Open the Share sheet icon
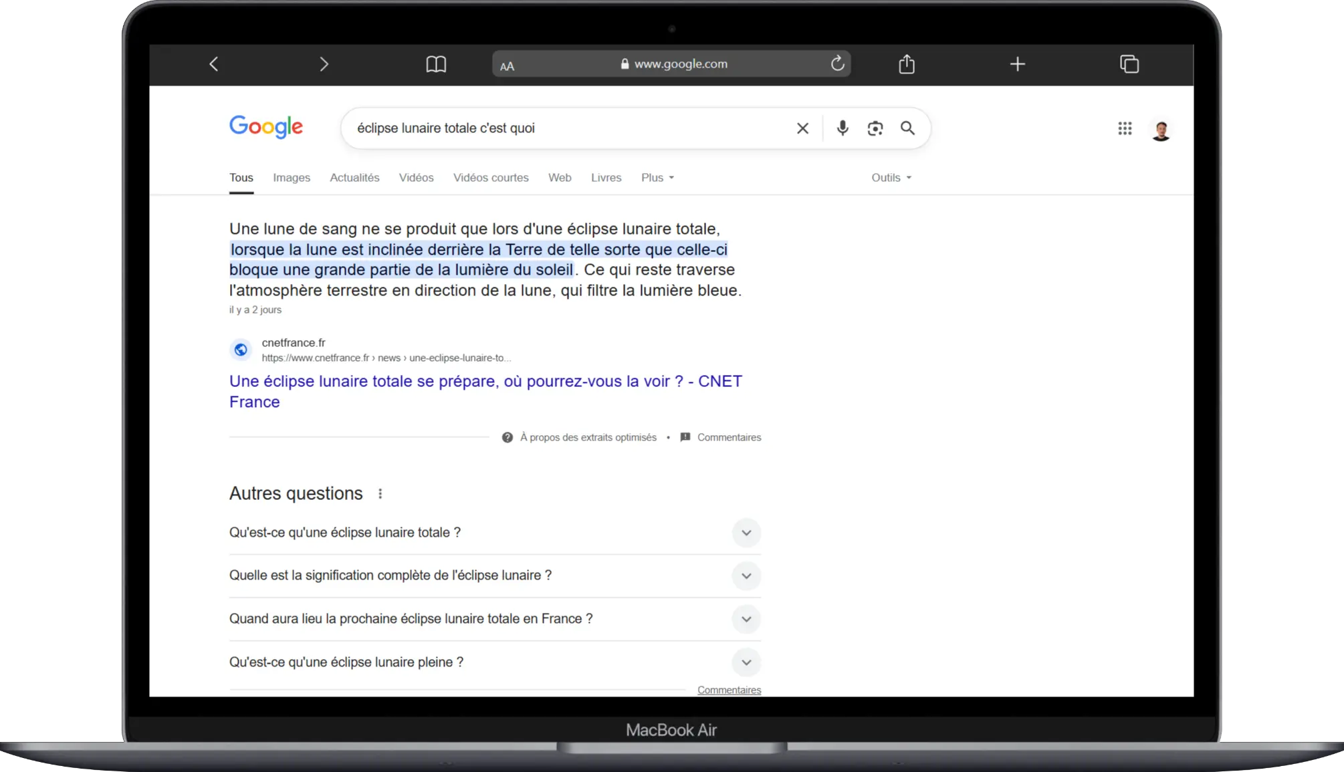 (907, 63)
